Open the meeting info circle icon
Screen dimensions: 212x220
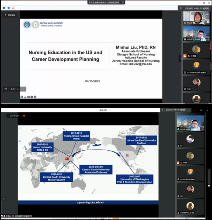coord(4,8)
